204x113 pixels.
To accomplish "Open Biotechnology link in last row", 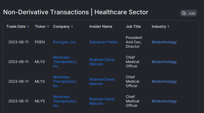I will tap(164, 101).
